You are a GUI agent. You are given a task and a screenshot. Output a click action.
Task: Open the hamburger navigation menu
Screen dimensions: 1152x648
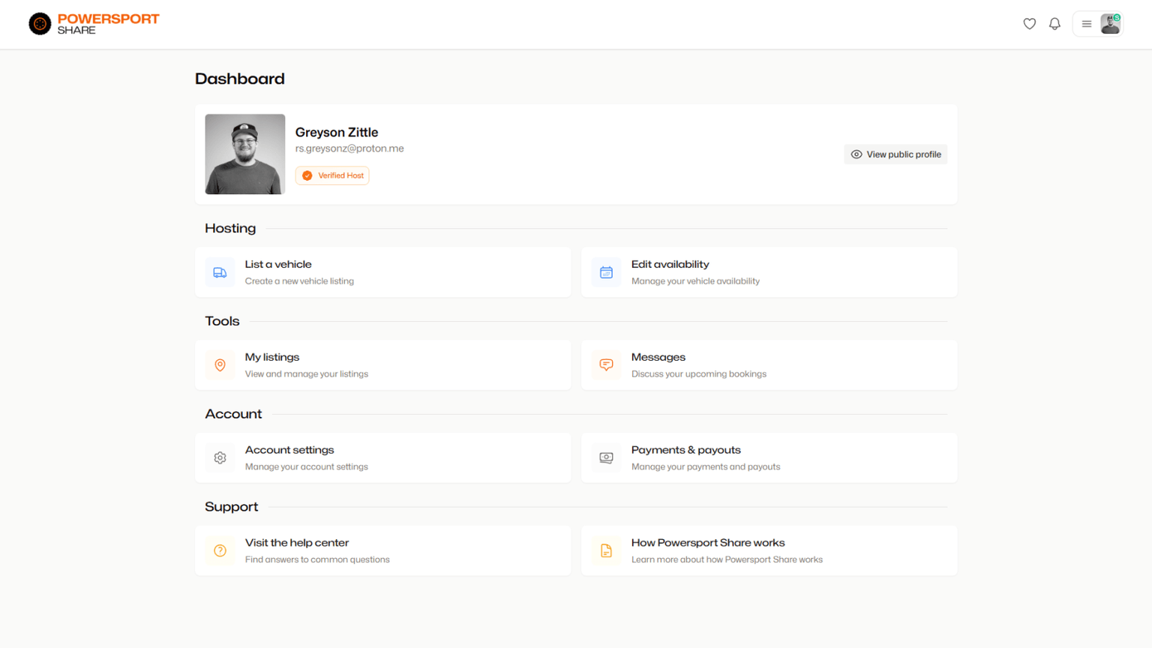(1084, 23)
